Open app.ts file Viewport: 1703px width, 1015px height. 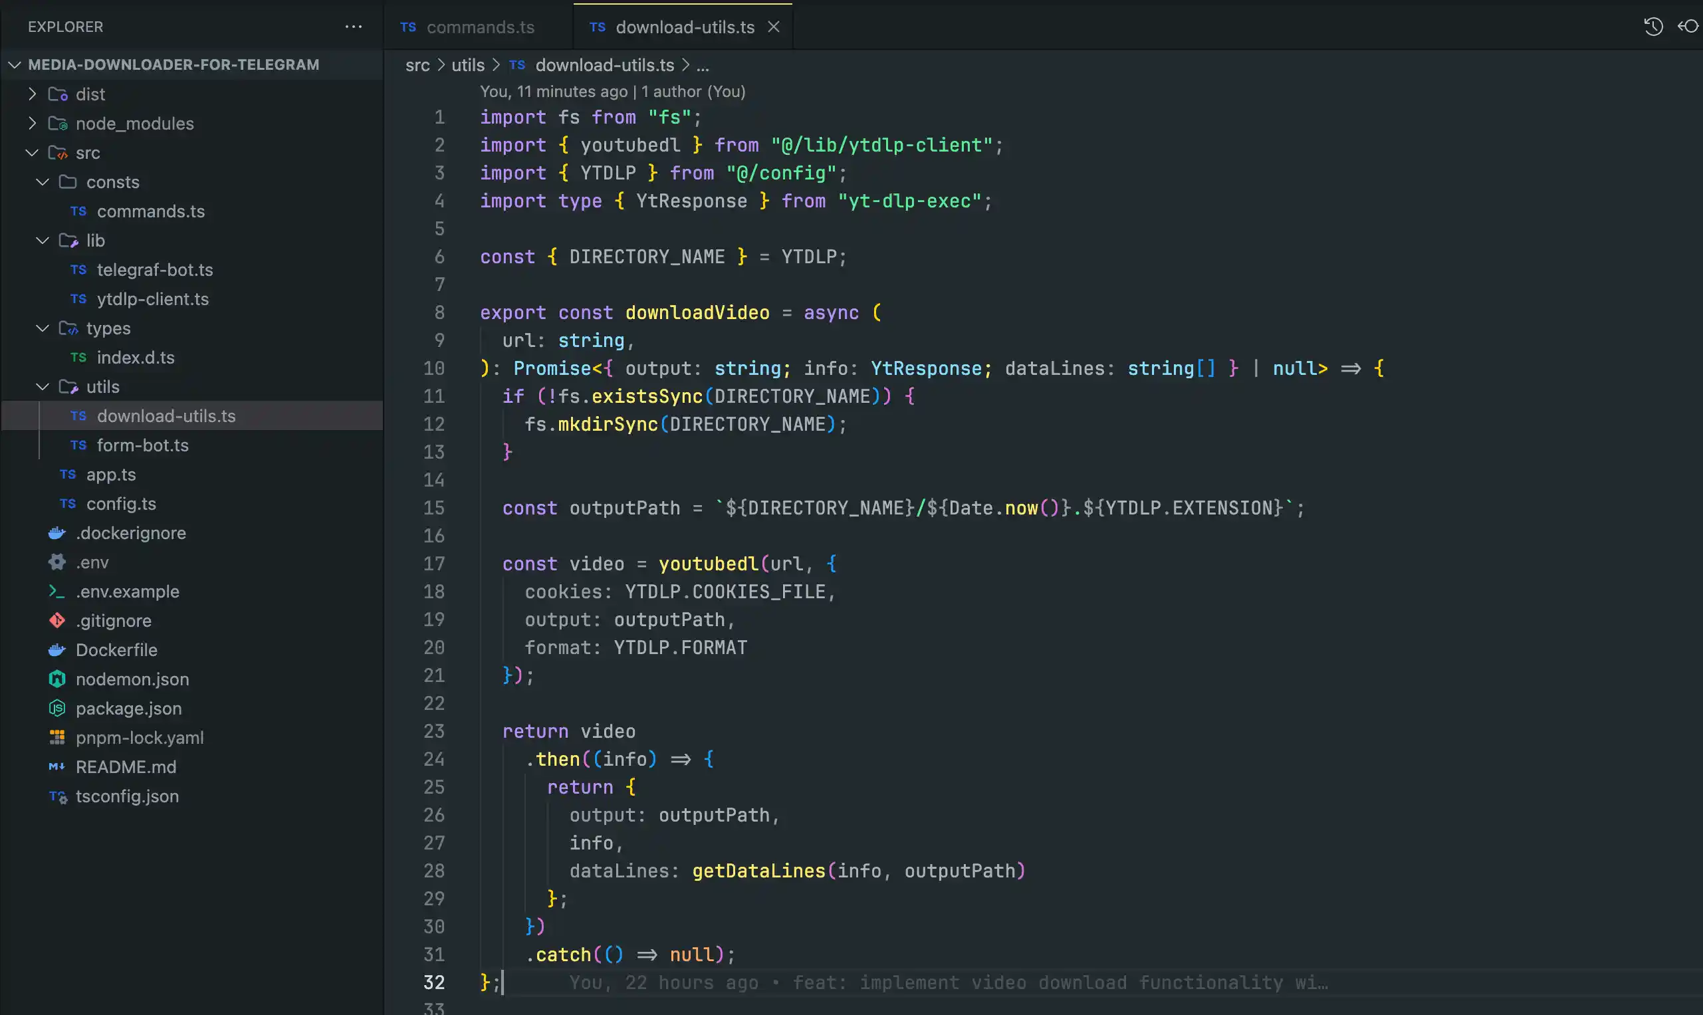click(111, 474)
